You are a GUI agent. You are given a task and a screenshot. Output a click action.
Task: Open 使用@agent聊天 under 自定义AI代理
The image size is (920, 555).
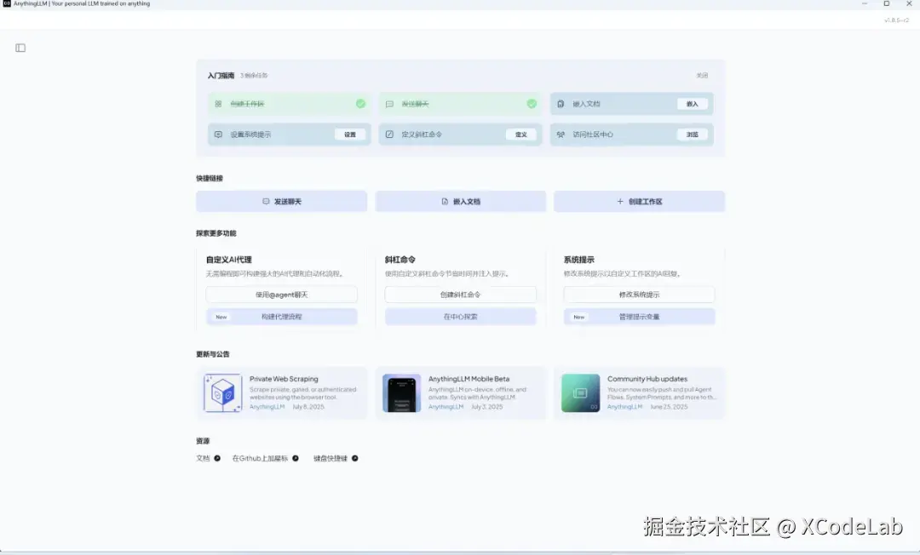[281, 295]
